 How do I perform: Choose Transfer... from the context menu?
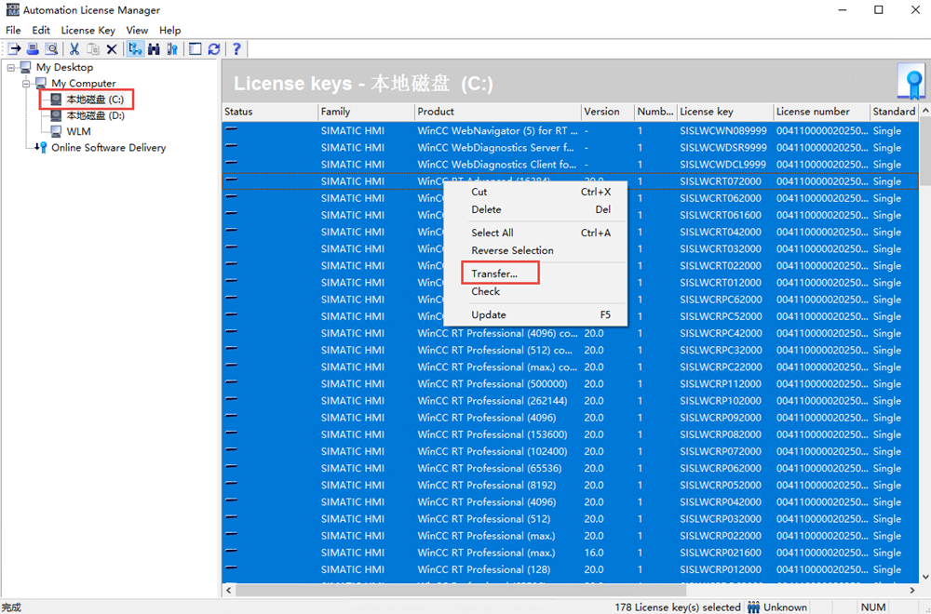(x=494, y=274)
